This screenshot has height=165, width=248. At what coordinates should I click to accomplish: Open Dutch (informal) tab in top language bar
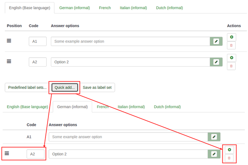point(169,8)
